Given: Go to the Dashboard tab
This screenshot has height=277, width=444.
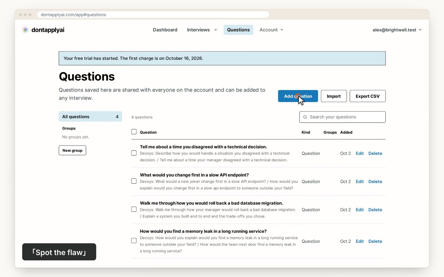Looking at the screenshot, I should pos(165,30).
